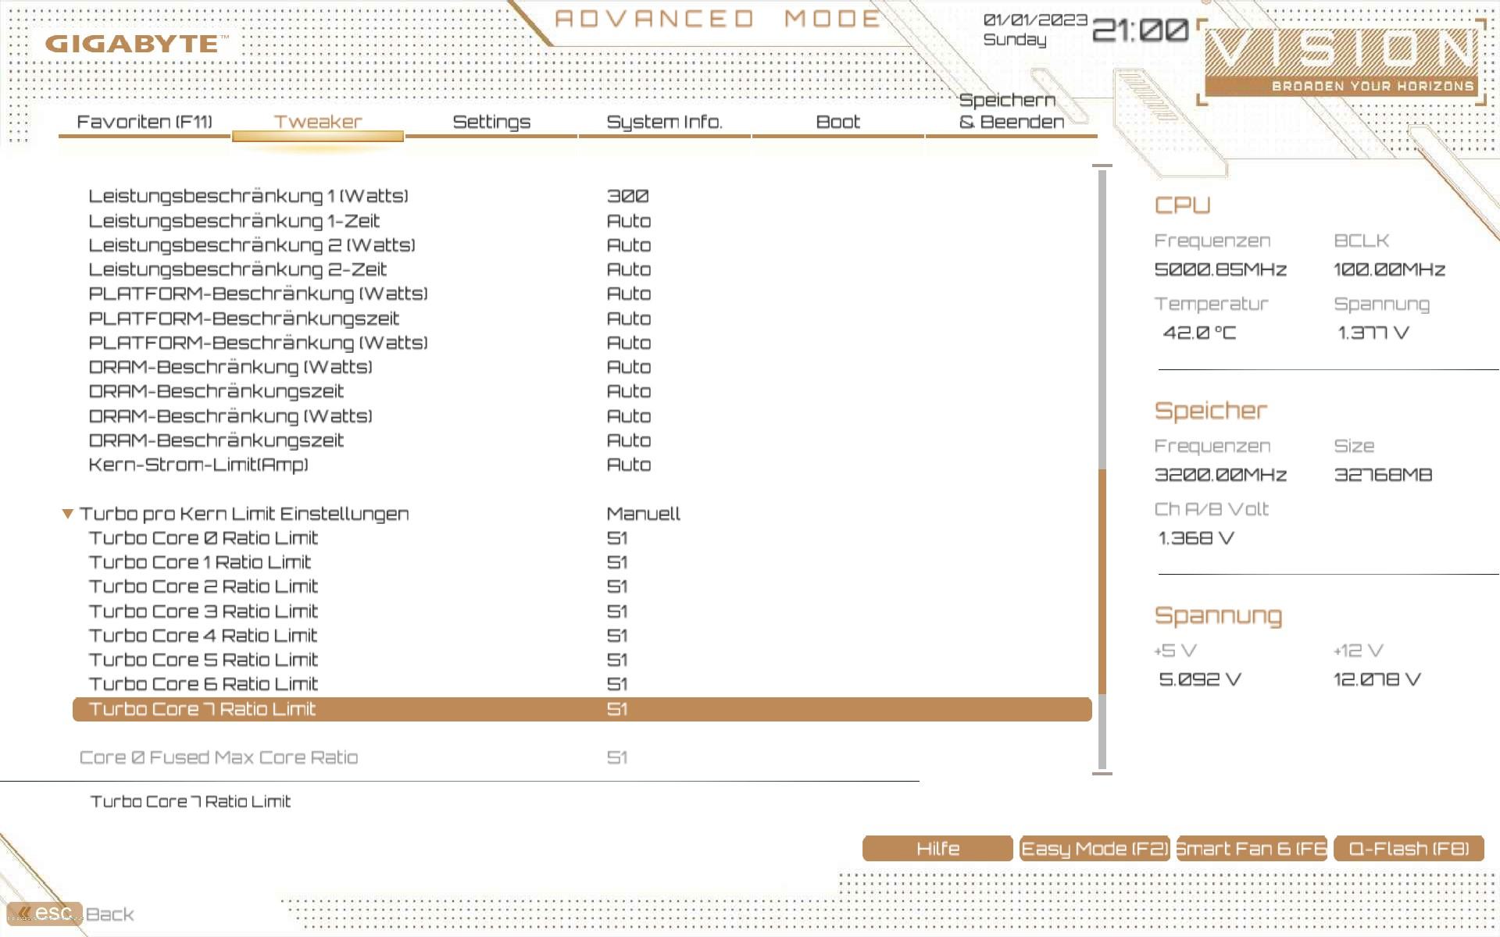Launch Q-Flash (F8) utility

coord(1409,849)
